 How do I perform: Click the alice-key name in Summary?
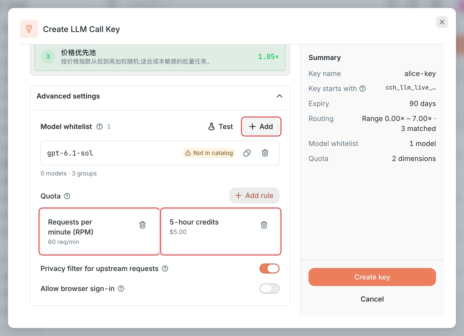click(420, 73)
